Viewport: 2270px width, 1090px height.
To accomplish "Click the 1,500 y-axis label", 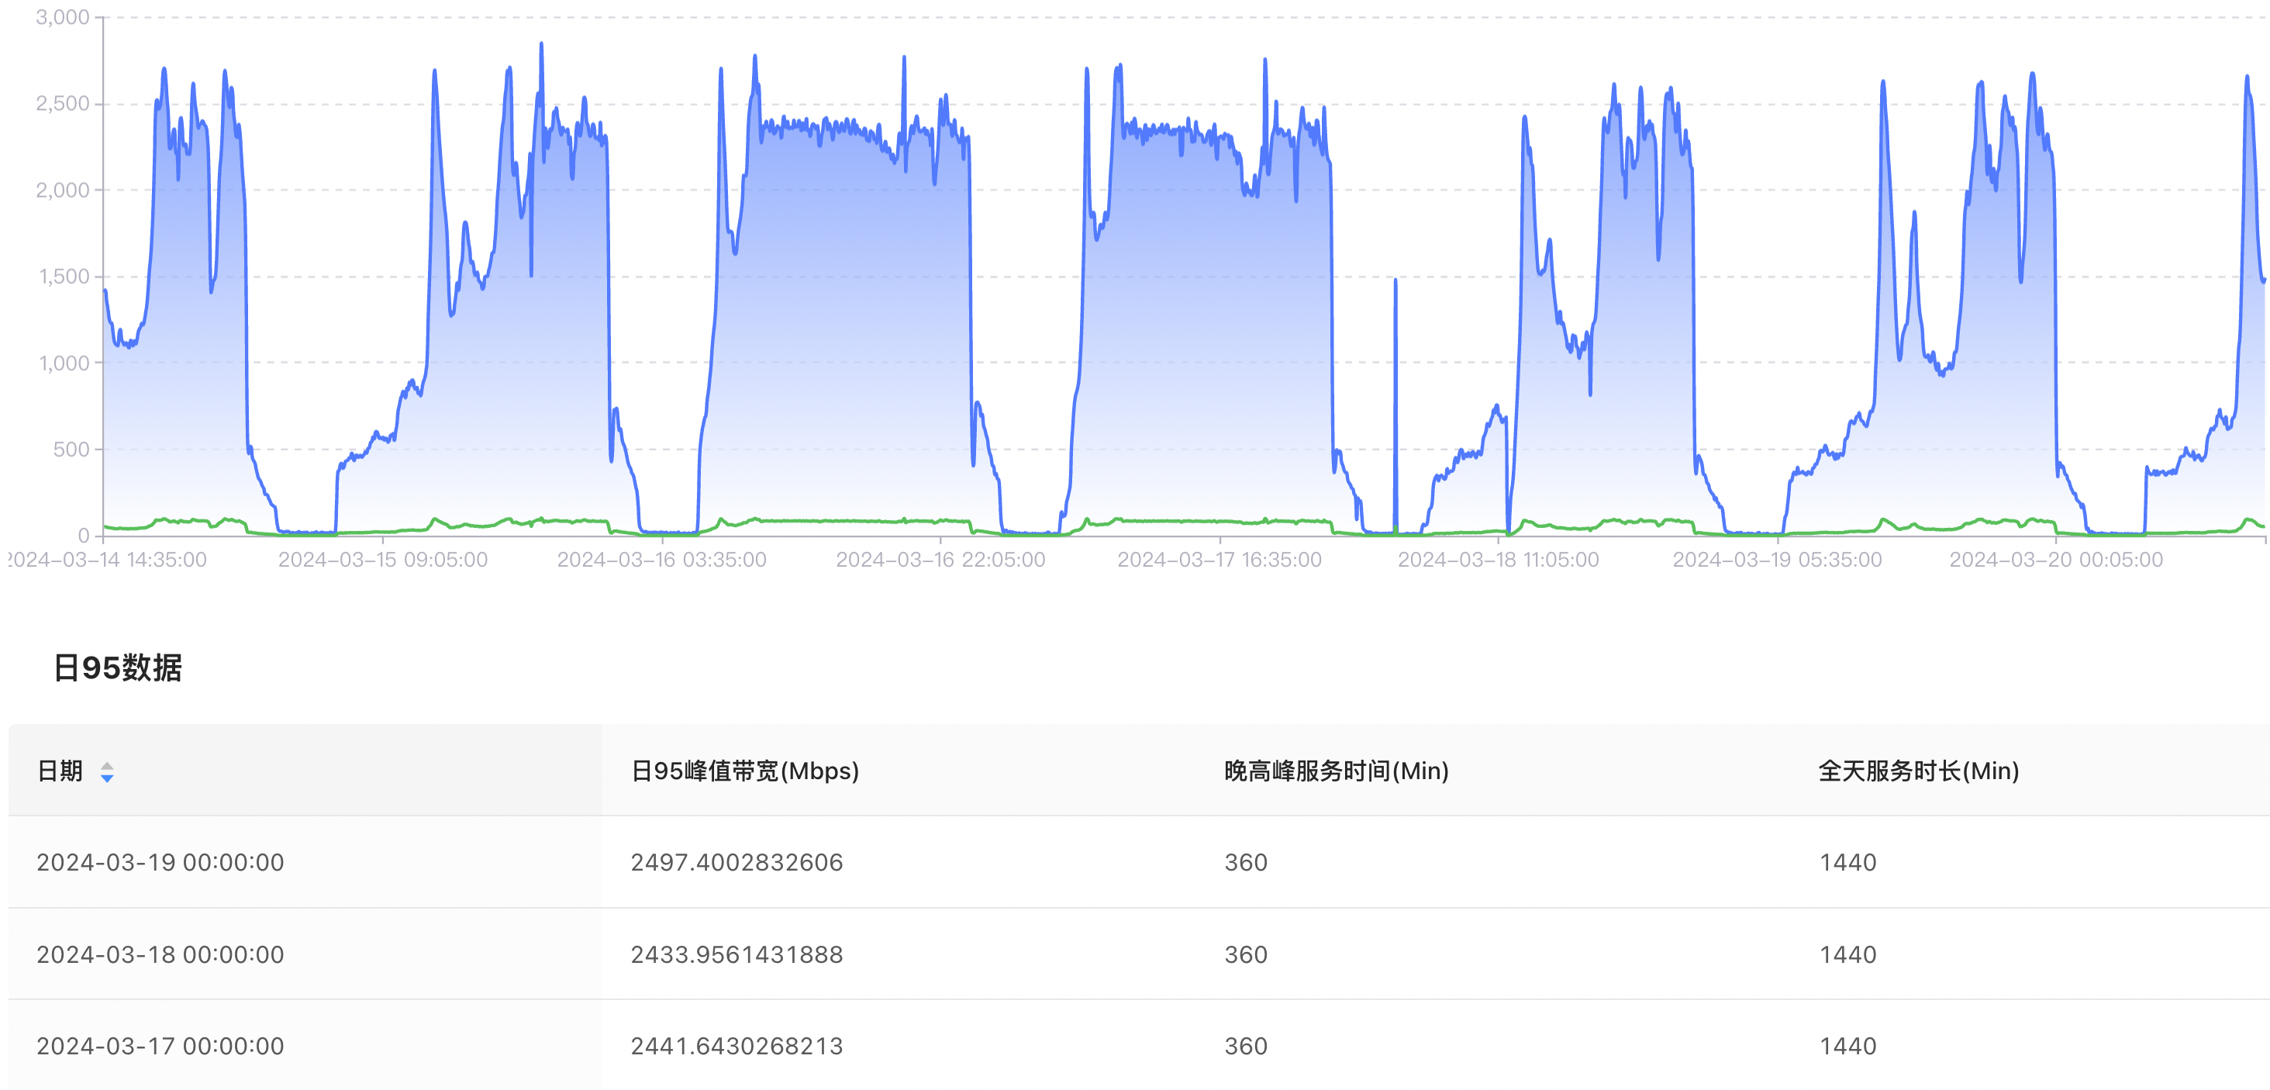I will pos(64,276).
